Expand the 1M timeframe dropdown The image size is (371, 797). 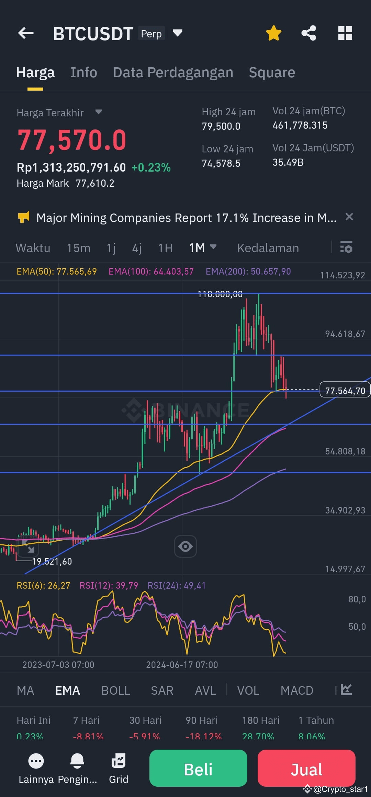203,247
